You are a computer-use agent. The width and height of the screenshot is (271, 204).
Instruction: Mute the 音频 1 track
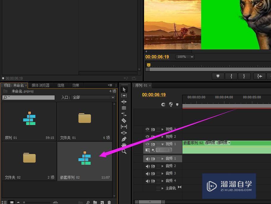tap(147, 158)
